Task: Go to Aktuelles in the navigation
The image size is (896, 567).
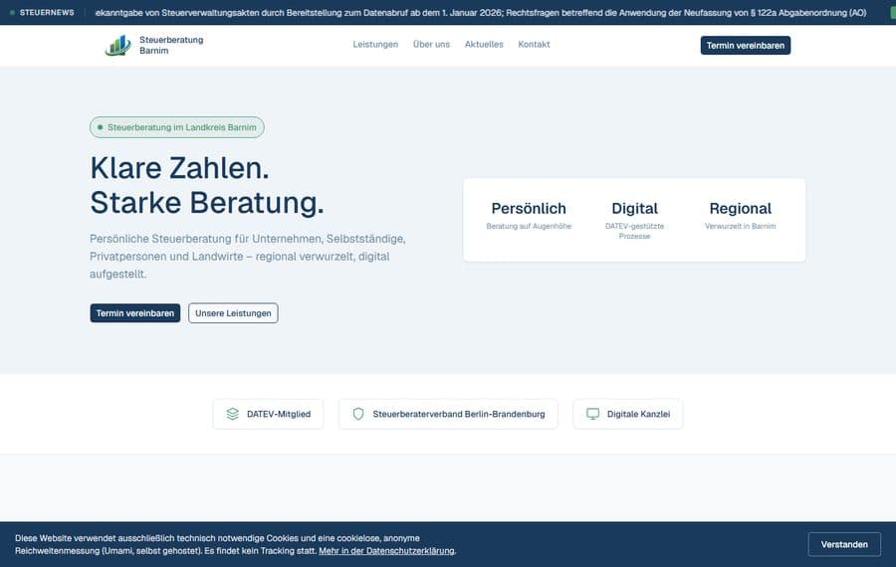Action: coord(484,45)
